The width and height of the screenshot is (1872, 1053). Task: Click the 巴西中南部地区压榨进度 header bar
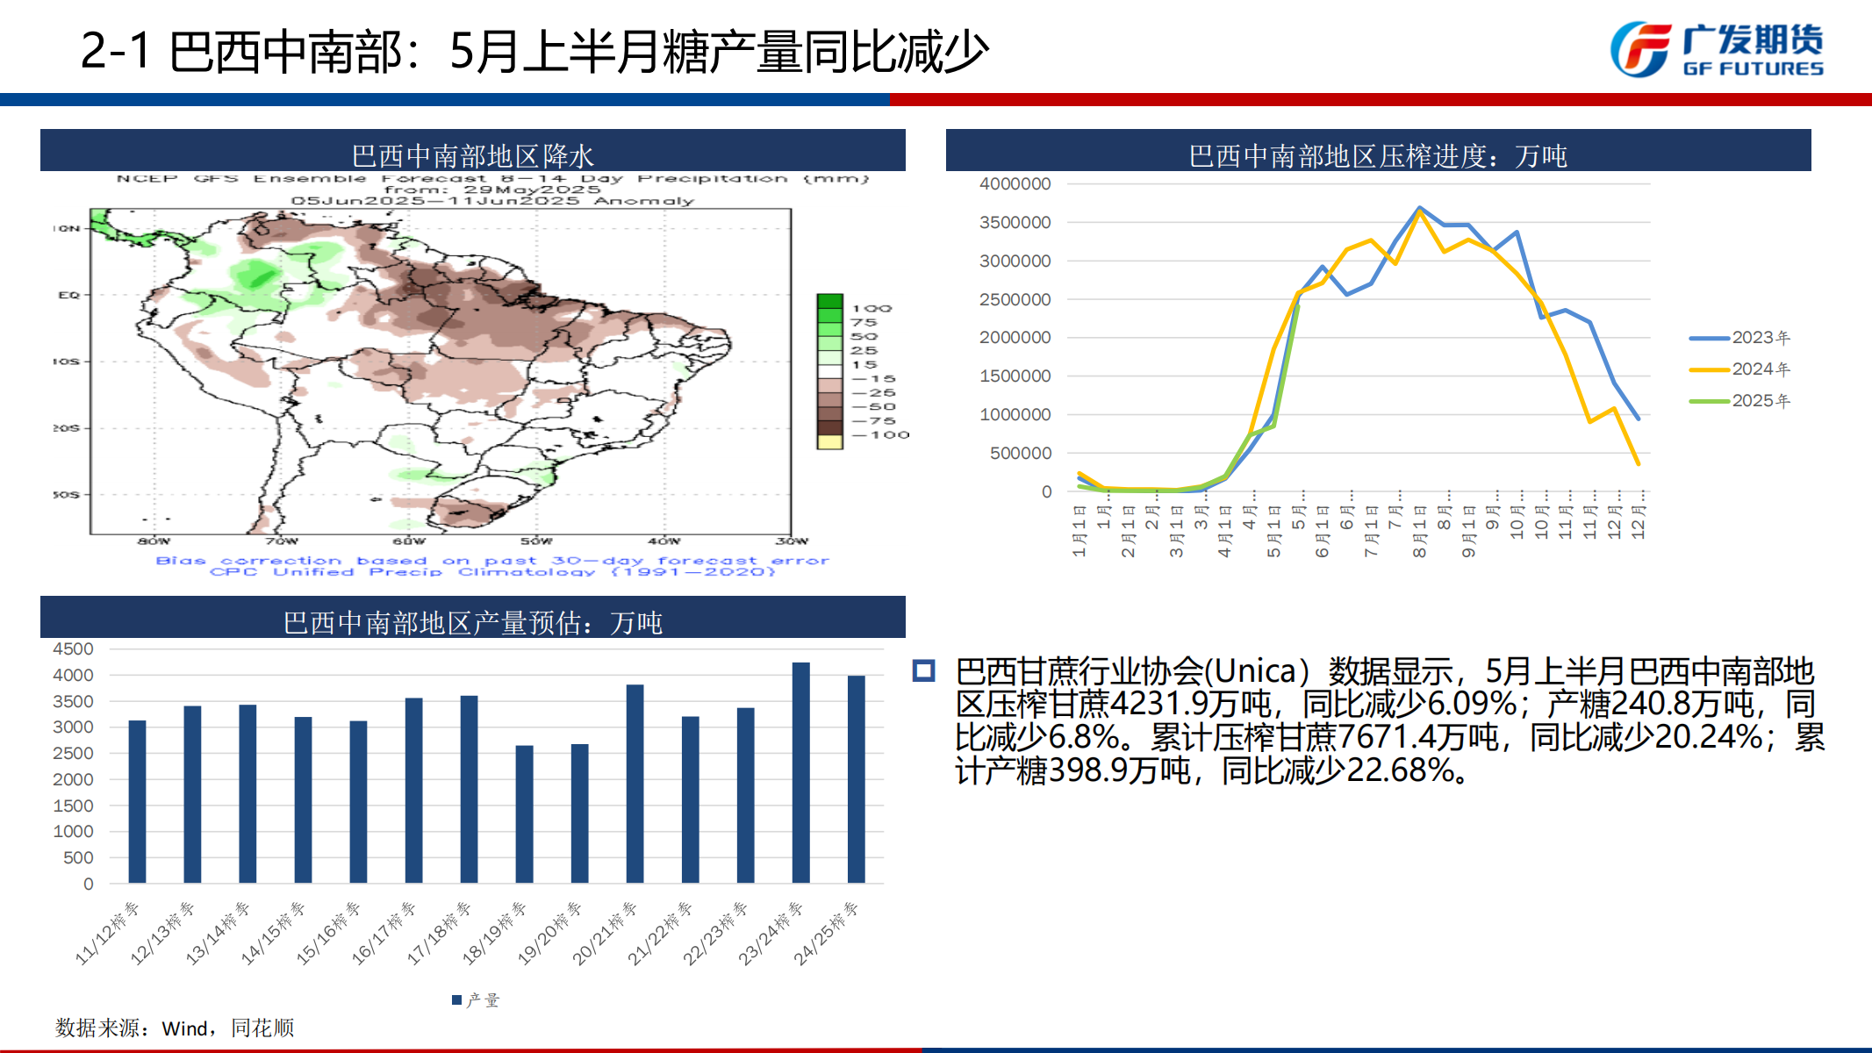point(1378,151)
